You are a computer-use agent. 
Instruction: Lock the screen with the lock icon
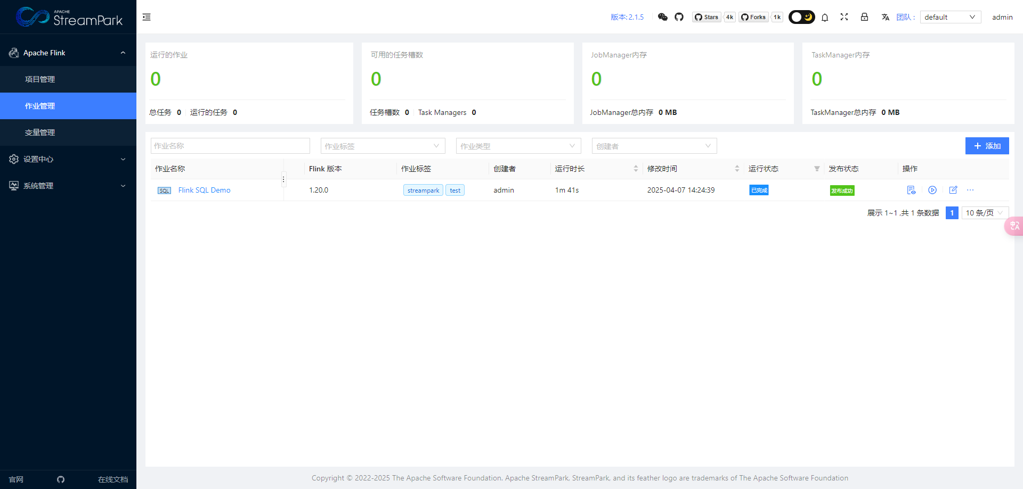pyautogui.click(x=864, y=17)
